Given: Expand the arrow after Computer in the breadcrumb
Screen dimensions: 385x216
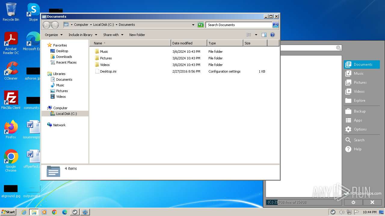Looking at the screenshot, I should pyautogui.click(x=91, y=25).
